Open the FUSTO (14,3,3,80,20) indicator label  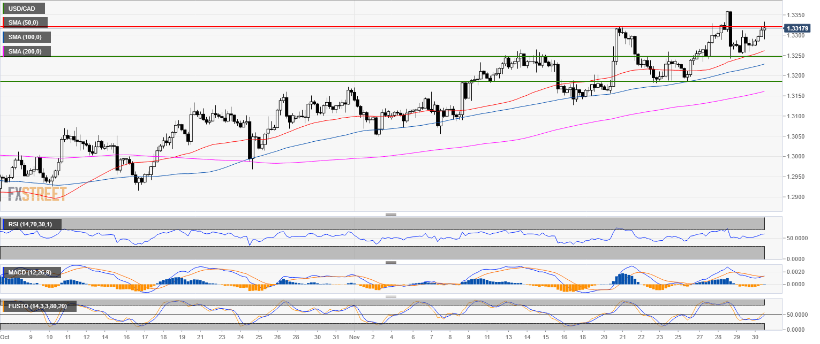(x=39, y=306)
